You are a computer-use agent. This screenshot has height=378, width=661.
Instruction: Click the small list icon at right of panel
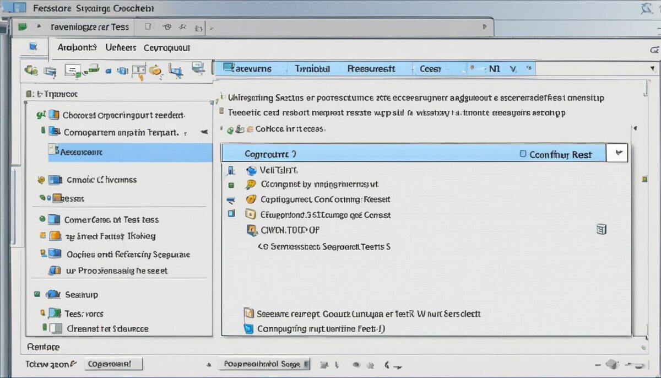[x=602, y=229]
